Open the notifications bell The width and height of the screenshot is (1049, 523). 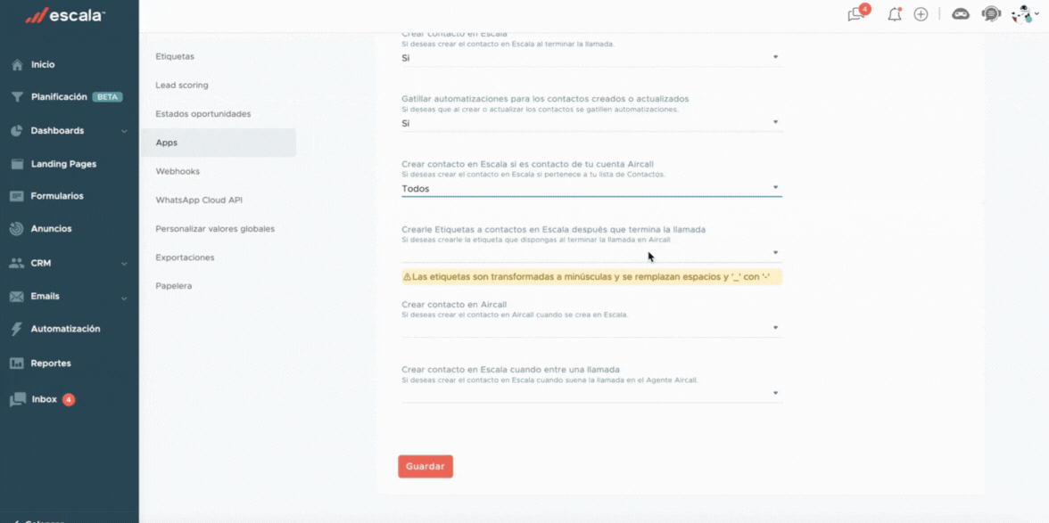pos(895,14)
